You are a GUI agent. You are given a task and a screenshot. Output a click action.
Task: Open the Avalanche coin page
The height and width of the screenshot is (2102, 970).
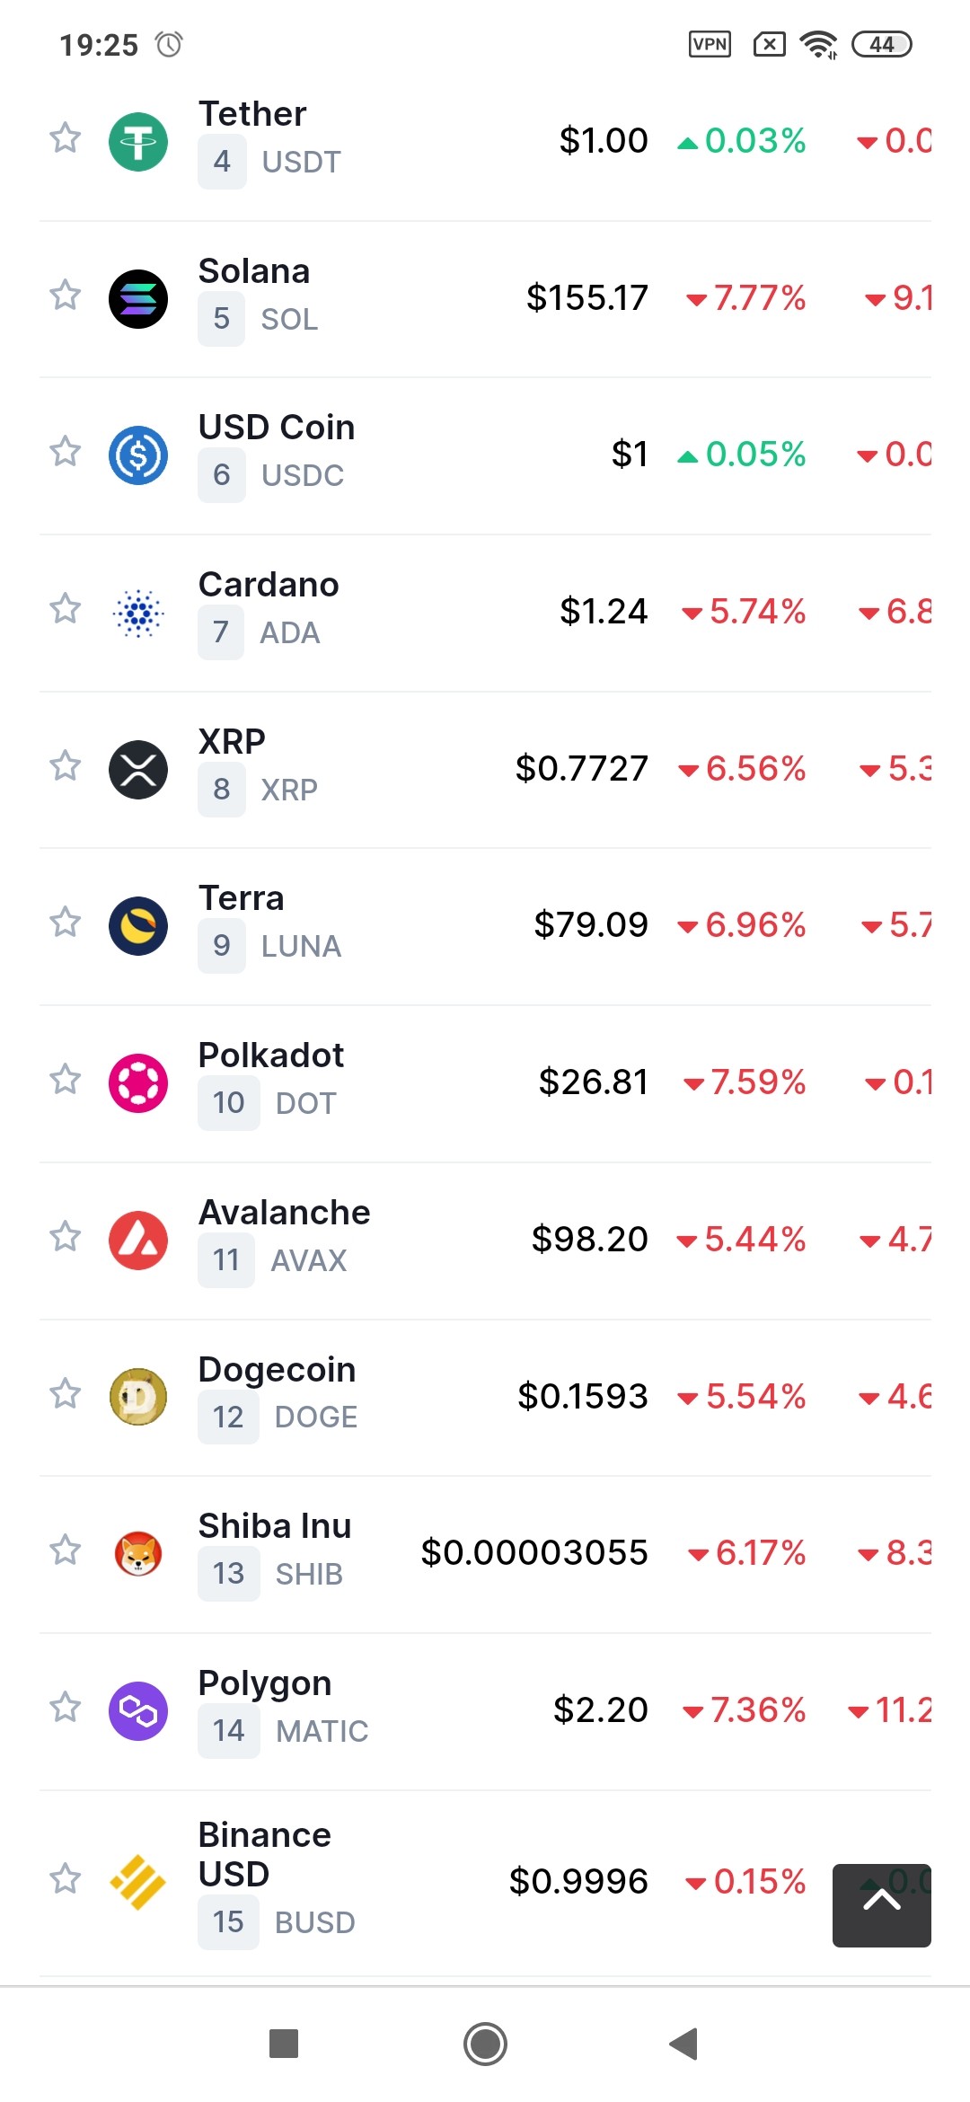click(284, 1213)
